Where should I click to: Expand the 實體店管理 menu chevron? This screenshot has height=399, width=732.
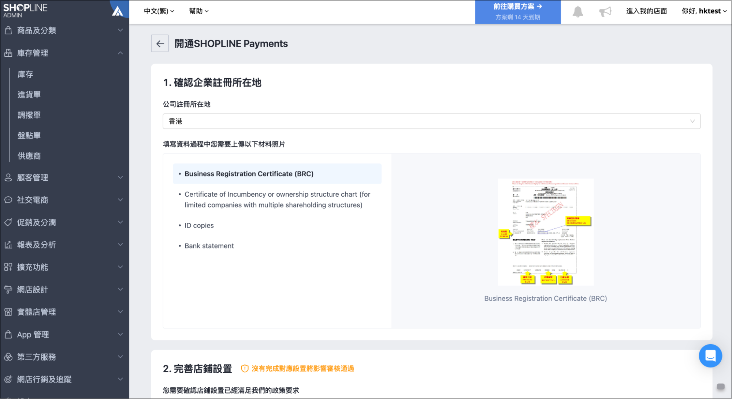coord(120,312)
